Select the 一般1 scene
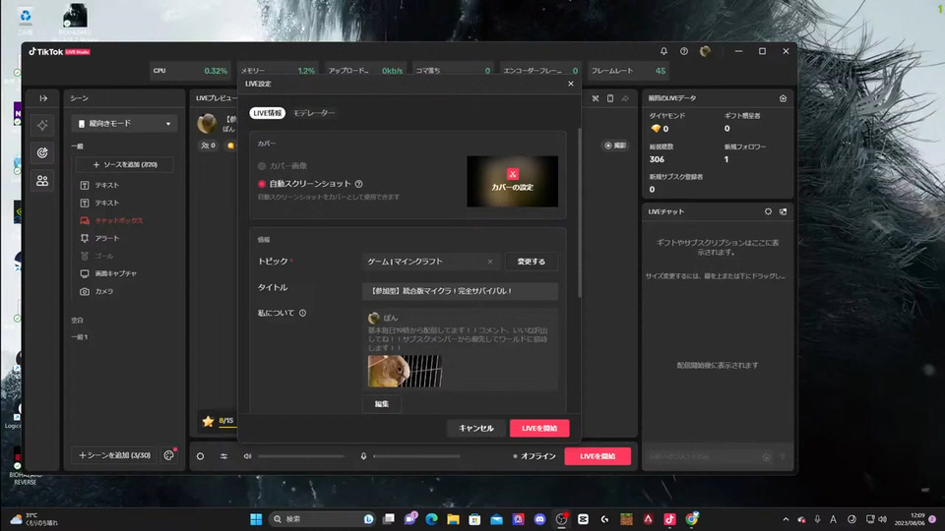 tap(80, 337)
